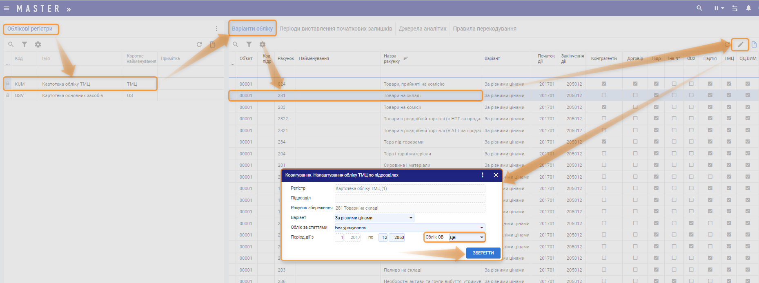Click the sort icon beside Назва рахунку
Image resolution: width=759 pixels, height=283 pixels.
coord(406,58)
